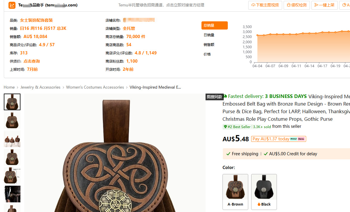Switch chart to 日销量
This screenshot has width=350, height=212.
(209, 35)
